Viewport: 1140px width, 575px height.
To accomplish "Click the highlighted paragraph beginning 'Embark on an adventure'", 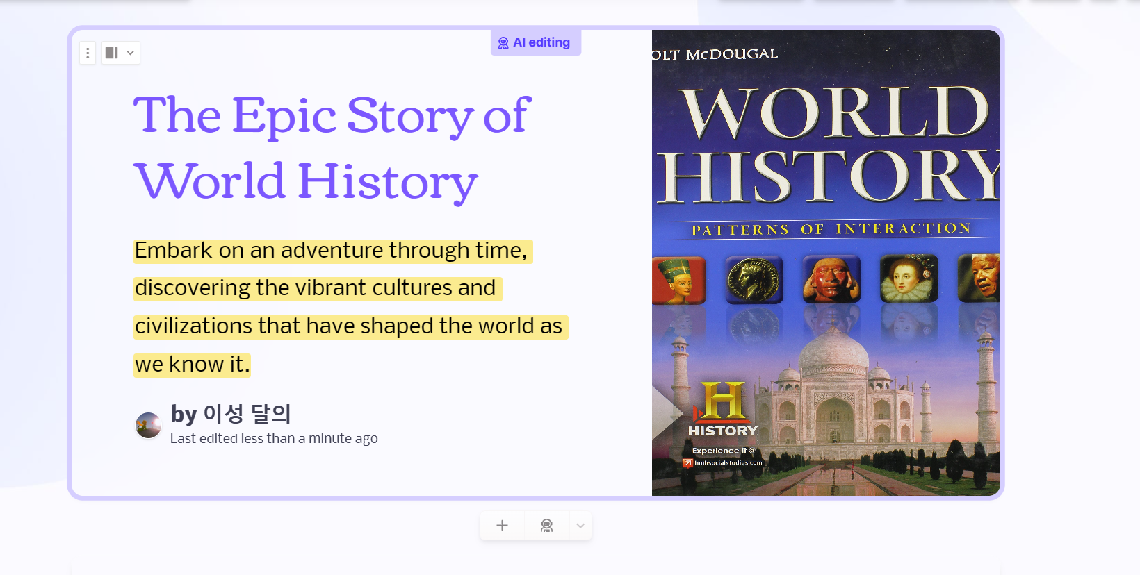I will (x=350, y=307).
